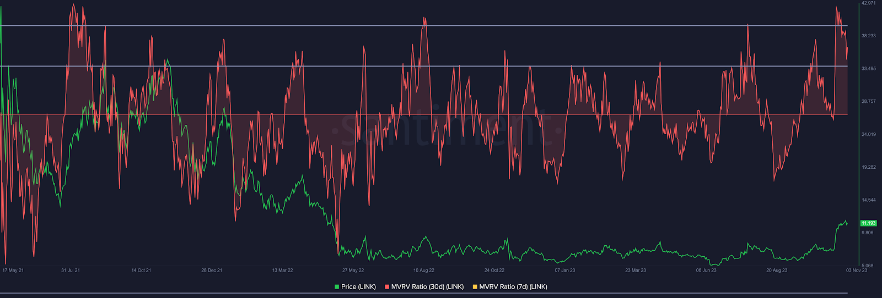Screen dimensions: 882x298
Task: Click the 28.757 price axis value
Action: [x=868, y=102]
